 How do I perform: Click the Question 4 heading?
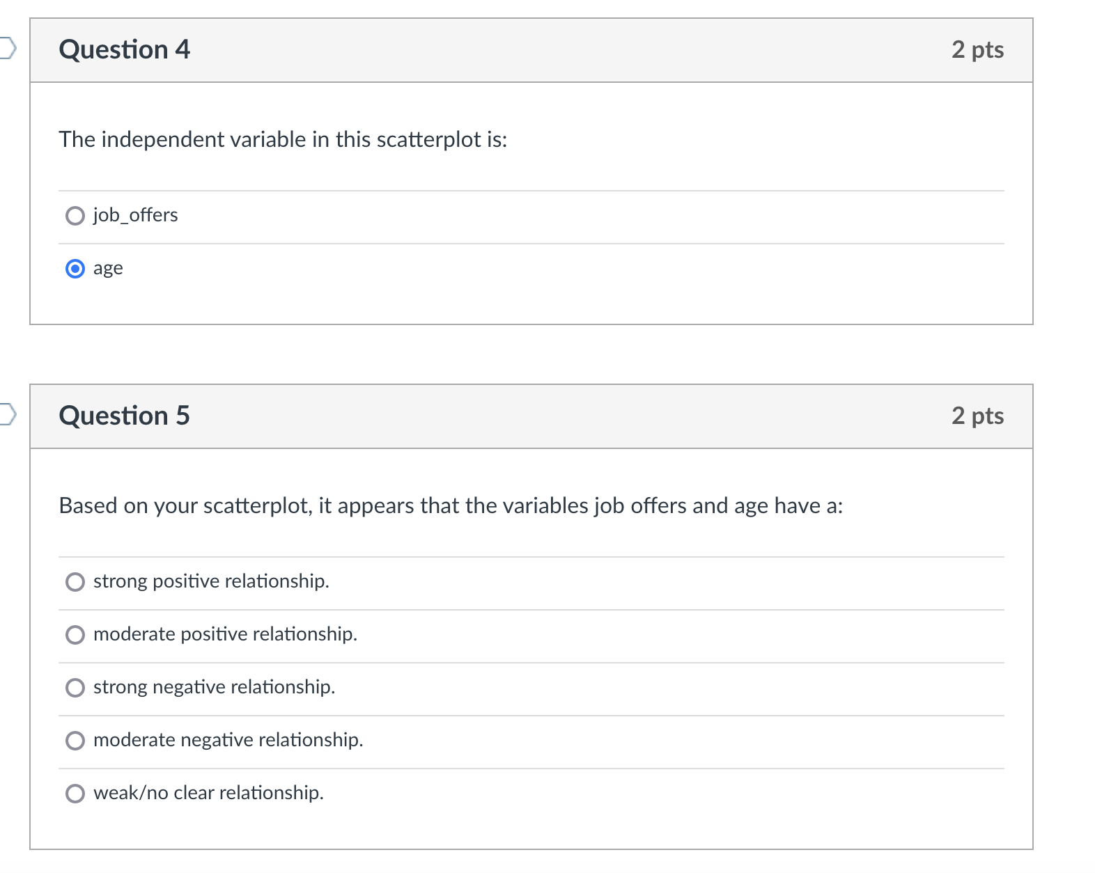125,49
